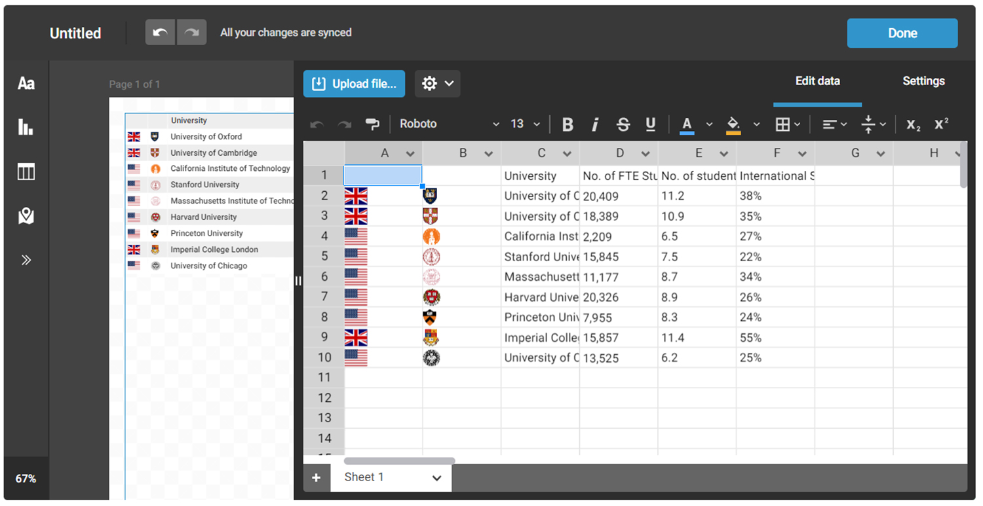Image resolution: width=983 pixels, height=506 pixels.
Task: Open column C dropdown arrow
Action: coord(567,154)
